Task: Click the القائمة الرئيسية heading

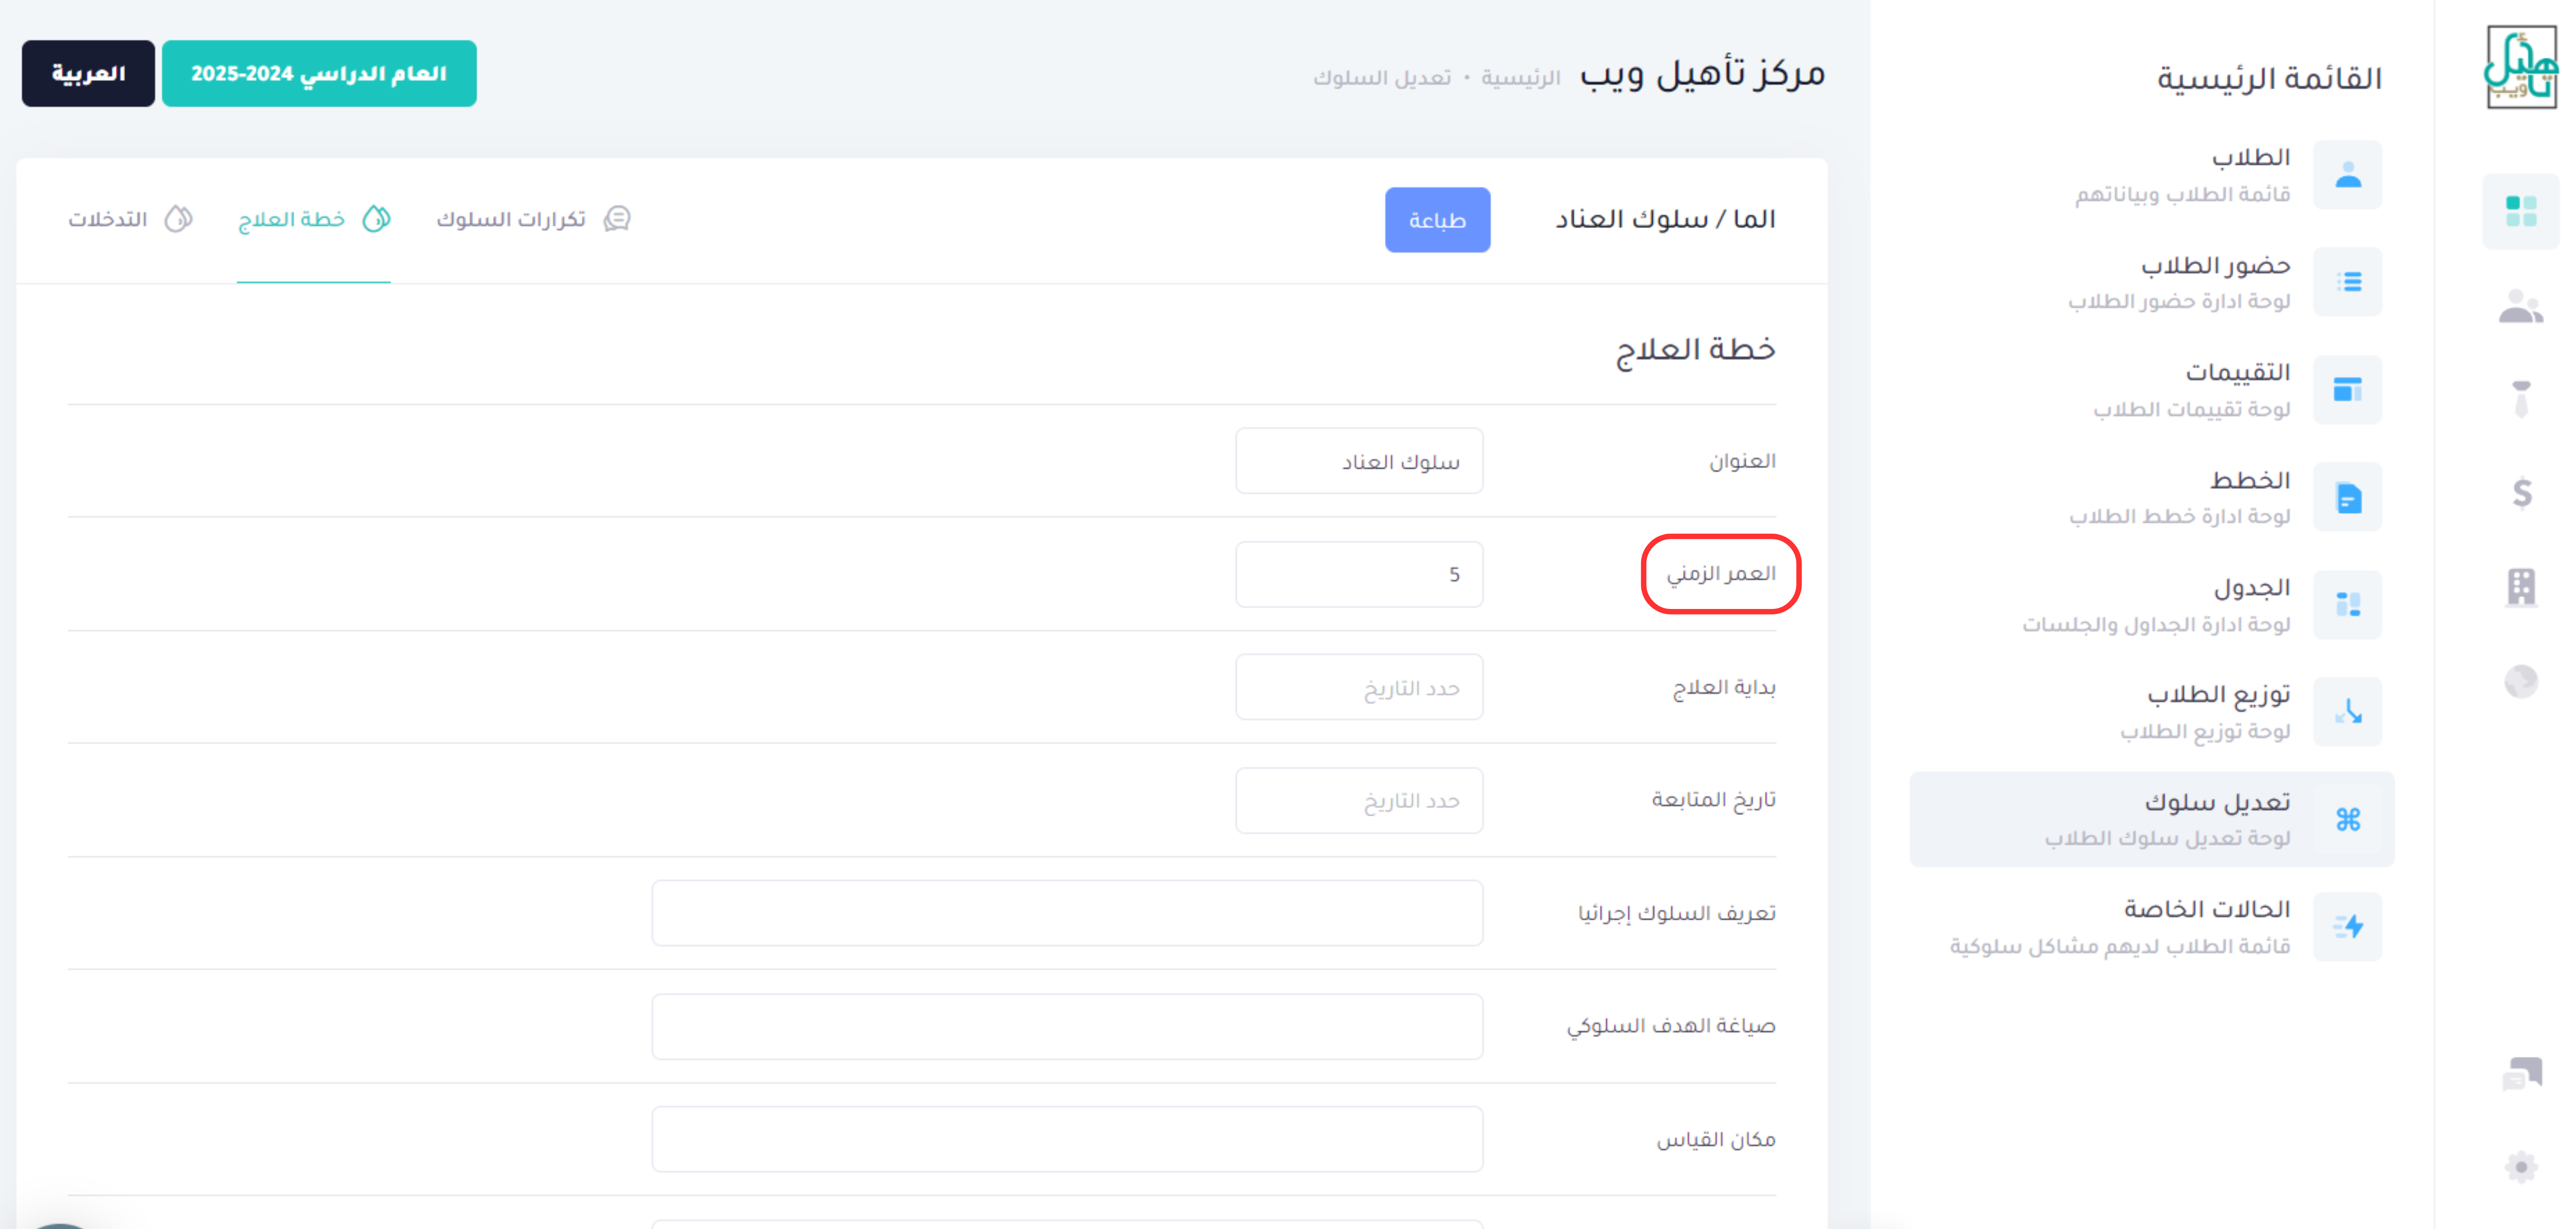Action: tap(2269, 78)
